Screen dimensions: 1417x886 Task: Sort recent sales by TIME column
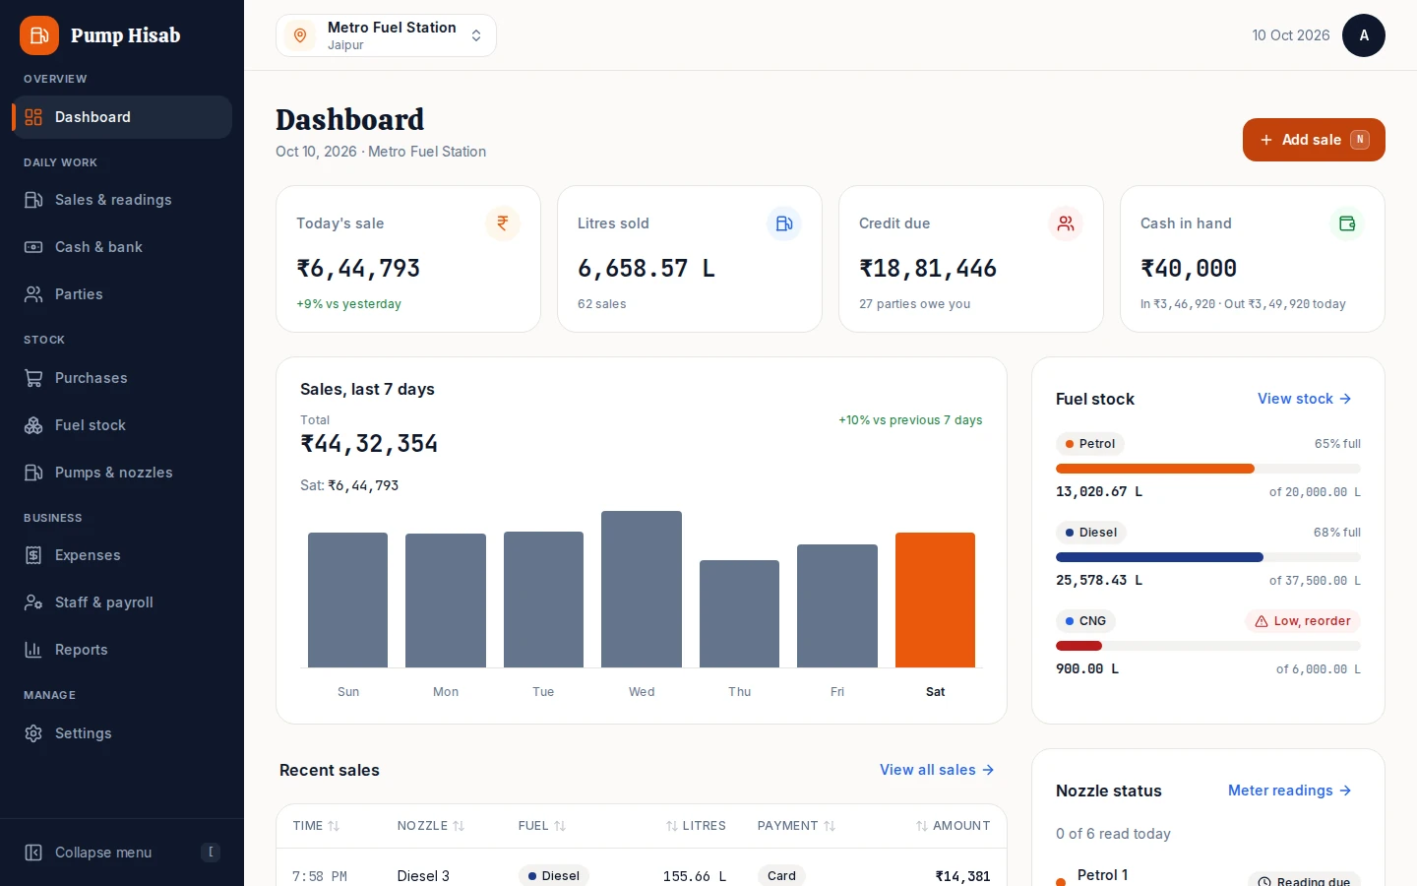pos(316,826)
